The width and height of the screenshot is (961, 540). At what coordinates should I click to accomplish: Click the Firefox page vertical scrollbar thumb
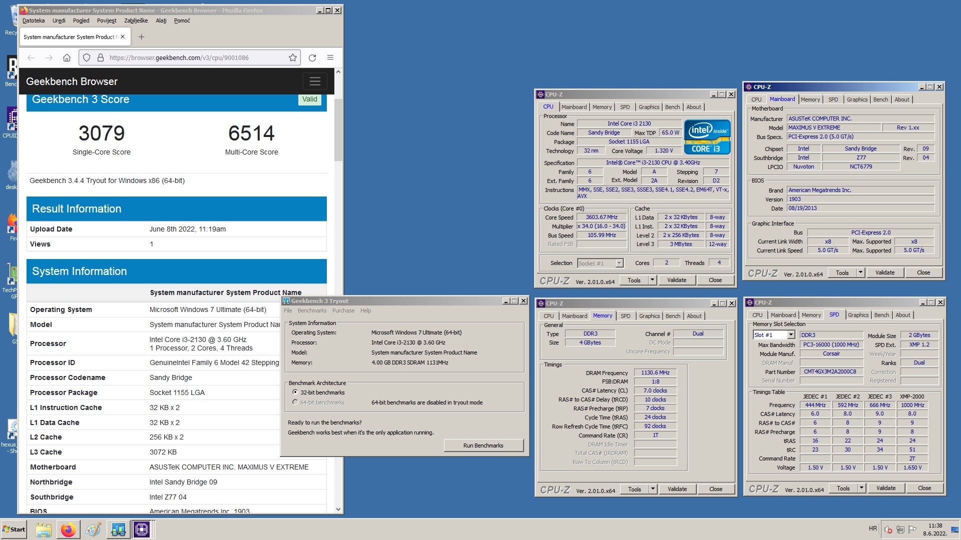tap(338, 129)
